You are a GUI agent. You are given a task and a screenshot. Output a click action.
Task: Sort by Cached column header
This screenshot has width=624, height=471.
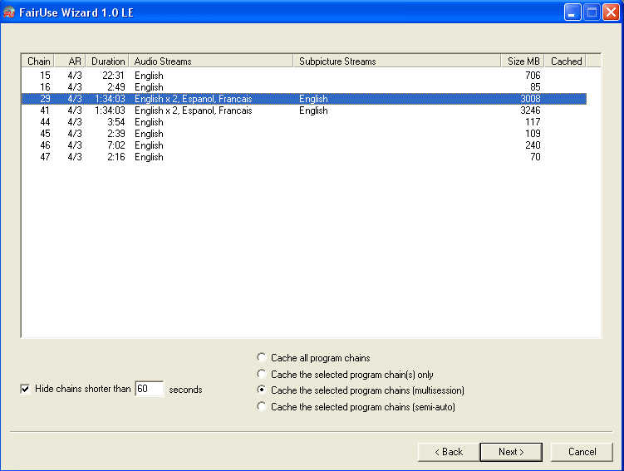click(566, 61)
